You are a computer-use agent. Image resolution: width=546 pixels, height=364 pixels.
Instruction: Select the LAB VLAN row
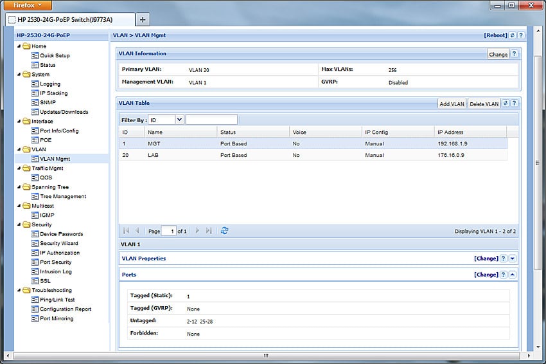[313, 155]
